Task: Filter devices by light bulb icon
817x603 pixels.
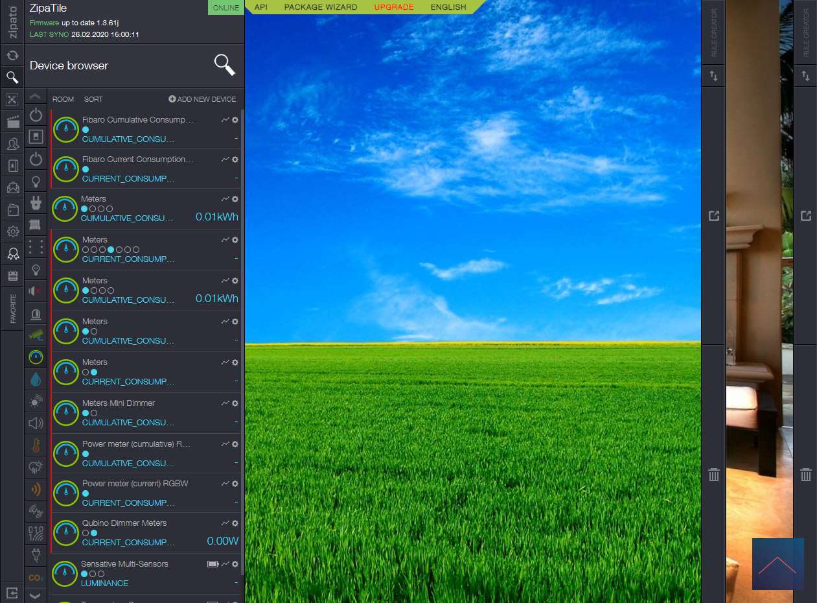Action: (x=36, y=182)
